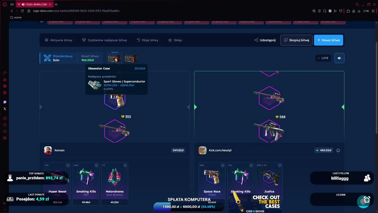378x213 pixels.
Task: View site security lock information
Action: point(29,11)
